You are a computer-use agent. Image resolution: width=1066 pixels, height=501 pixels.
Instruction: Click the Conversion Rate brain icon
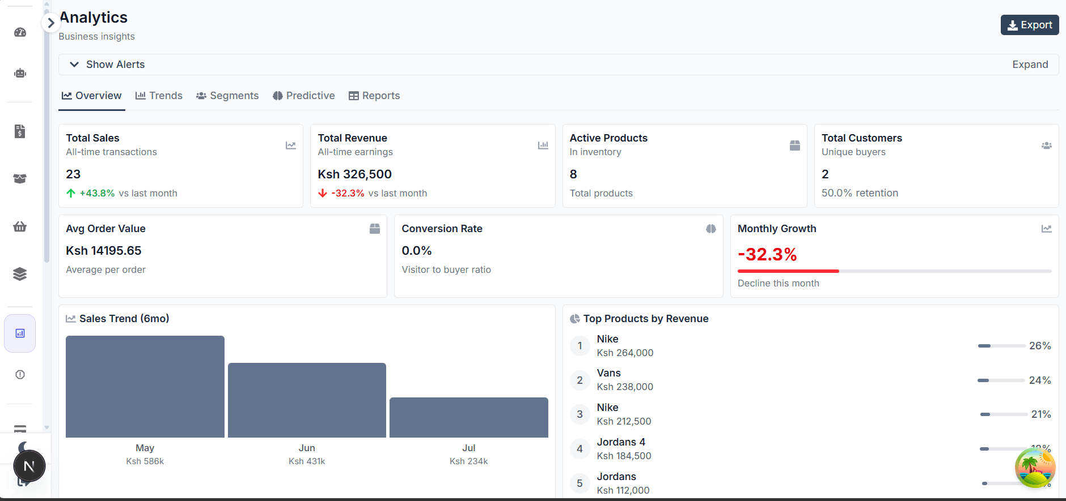(x=711, y=229)
